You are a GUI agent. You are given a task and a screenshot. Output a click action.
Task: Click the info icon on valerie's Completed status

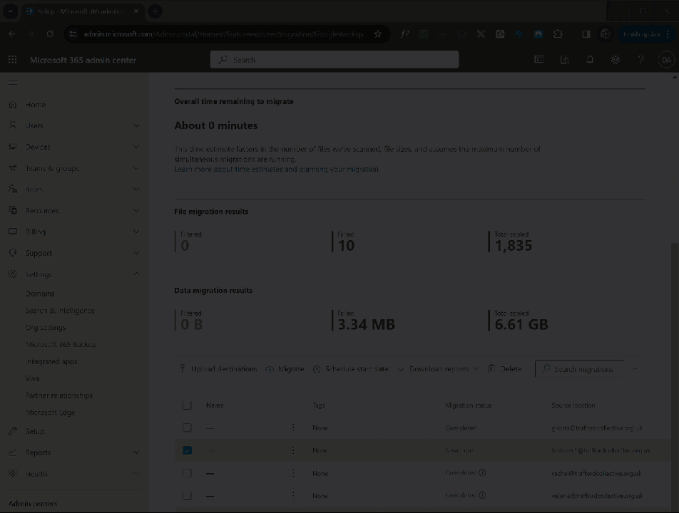482,495
